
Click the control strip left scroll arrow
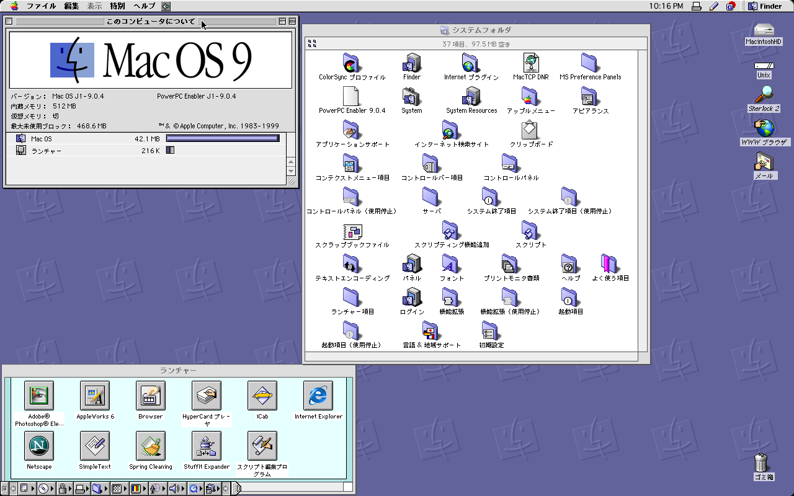click(x=13, y=489)
